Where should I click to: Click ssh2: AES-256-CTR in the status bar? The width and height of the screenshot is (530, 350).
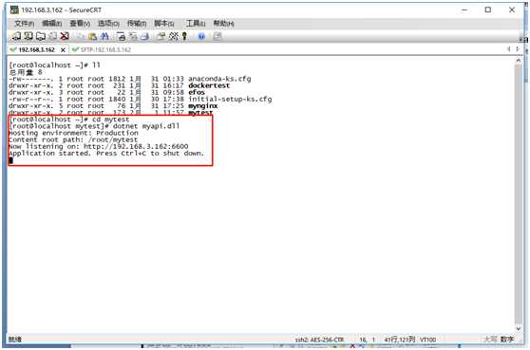pos(320,340)
